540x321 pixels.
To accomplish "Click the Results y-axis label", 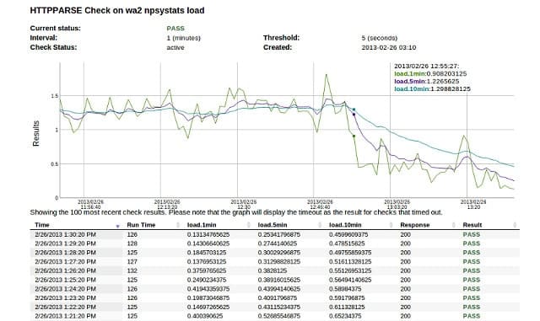I will click(x=36, y=133).
